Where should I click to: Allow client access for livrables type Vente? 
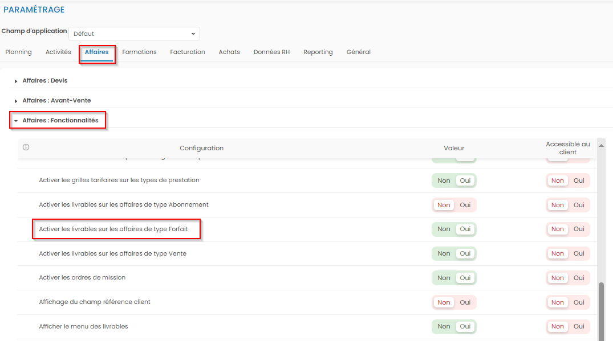pyautogui.click(x=579, y=254)
